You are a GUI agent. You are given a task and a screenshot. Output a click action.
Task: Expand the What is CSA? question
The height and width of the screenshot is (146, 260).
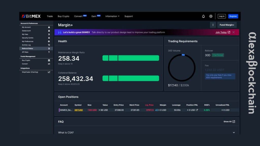pyautogui.click(x=234, y=133)
